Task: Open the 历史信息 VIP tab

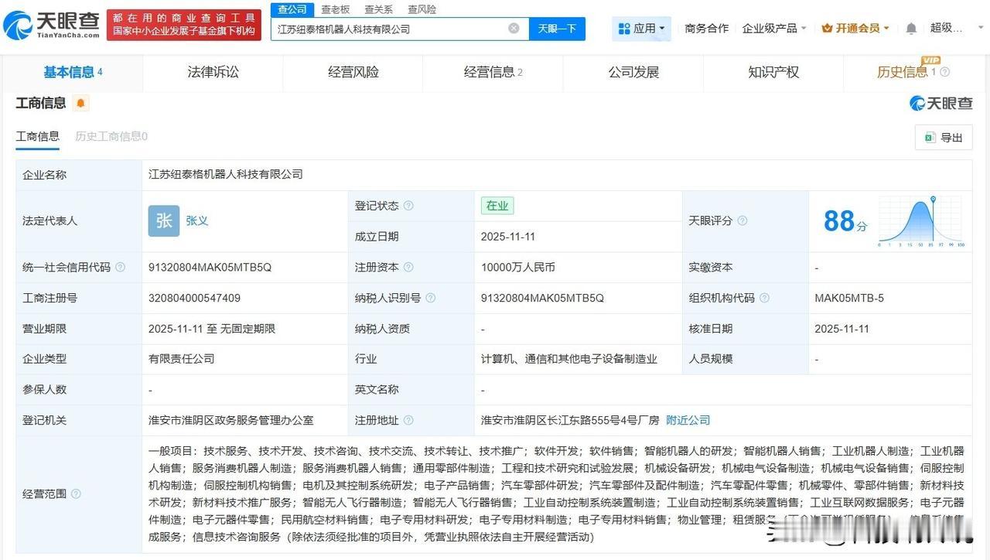Action: click(913, 72)
